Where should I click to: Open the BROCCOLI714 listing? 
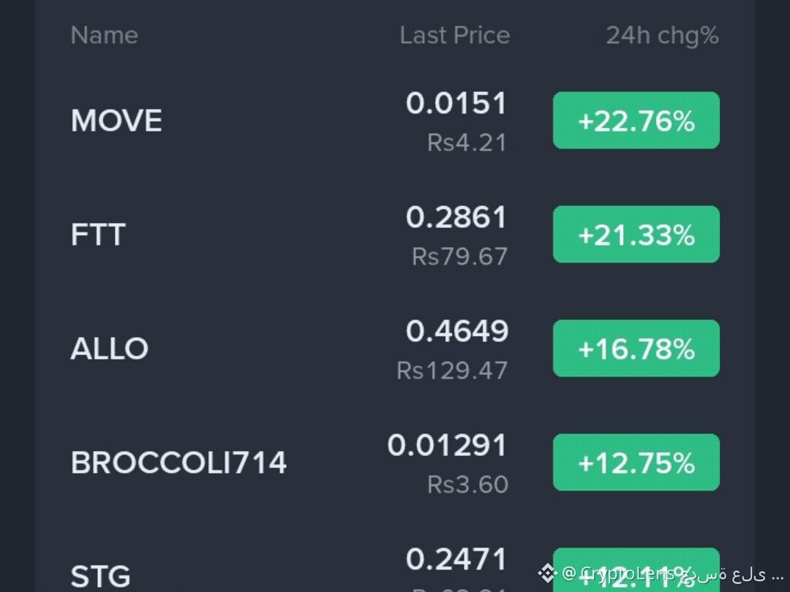395,462
